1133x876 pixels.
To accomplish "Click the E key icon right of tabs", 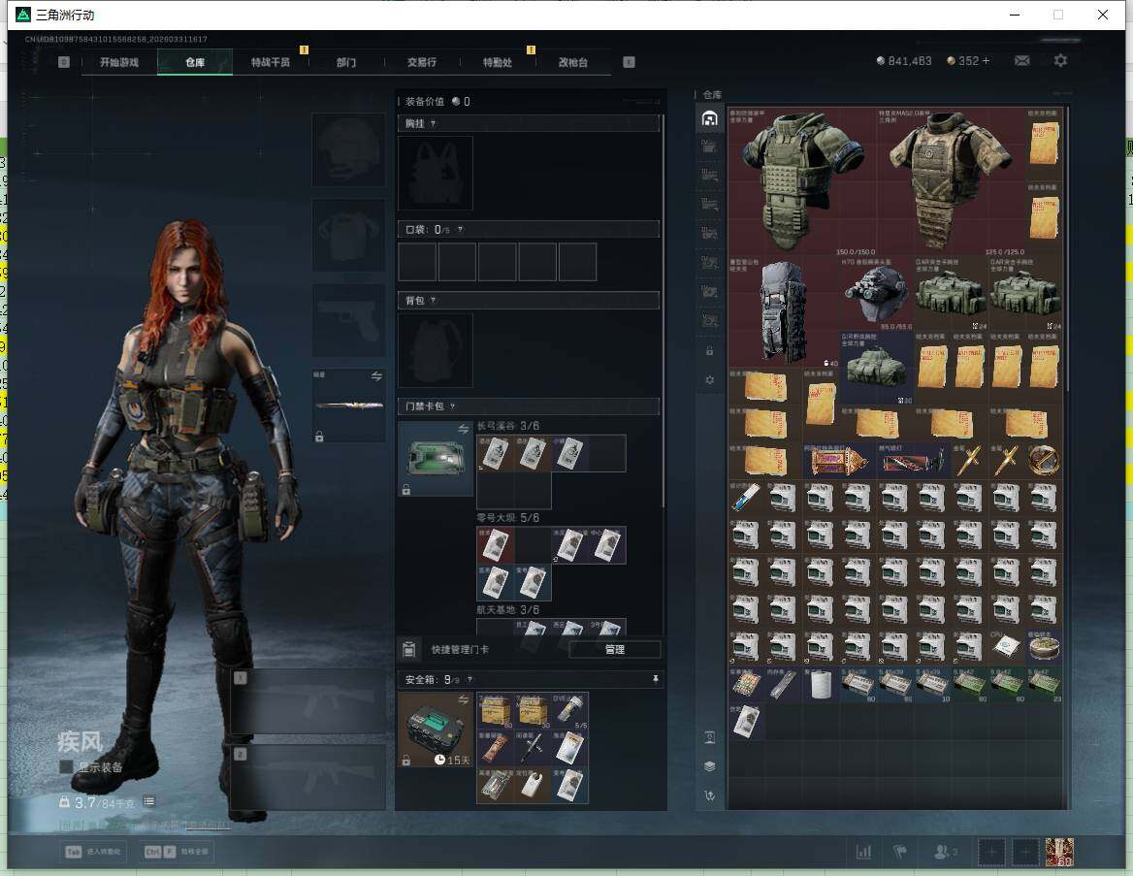I will [629, 62].
